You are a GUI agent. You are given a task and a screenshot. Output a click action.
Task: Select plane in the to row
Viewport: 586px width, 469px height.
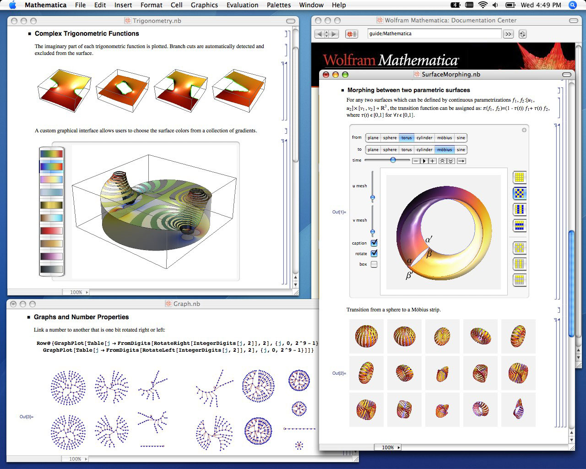coord(373,150)
